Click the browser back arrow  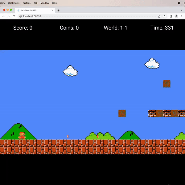[3, 16]
